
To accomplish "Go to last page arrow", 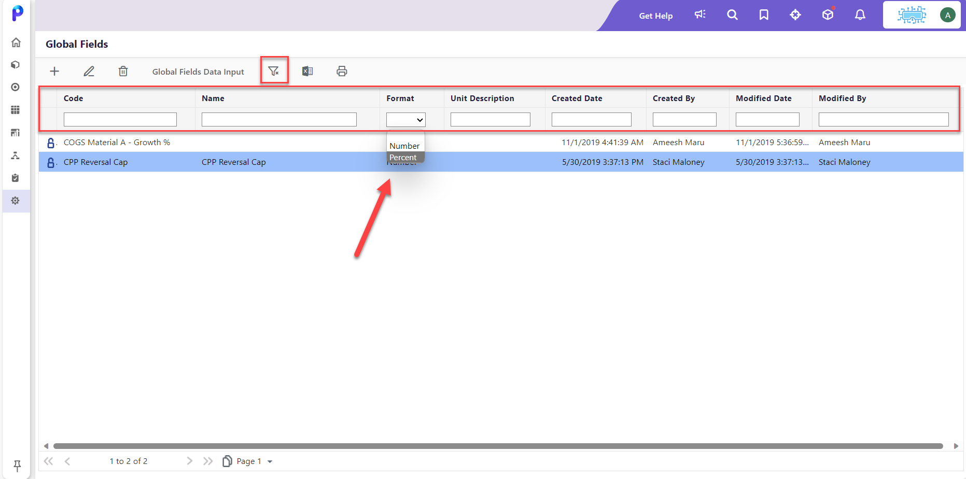I will [208, 461].
